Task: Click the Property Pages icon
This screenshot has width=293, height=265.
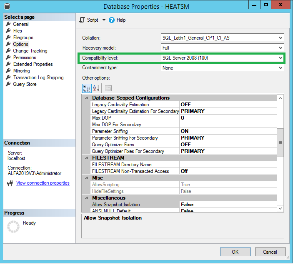Action: [108, 88]
